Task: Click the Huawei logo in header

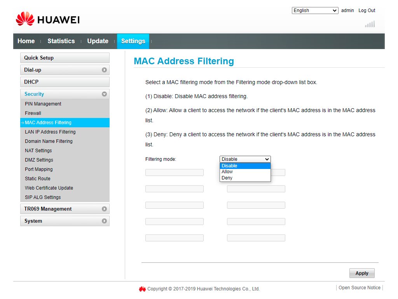Action: (47, 19)
